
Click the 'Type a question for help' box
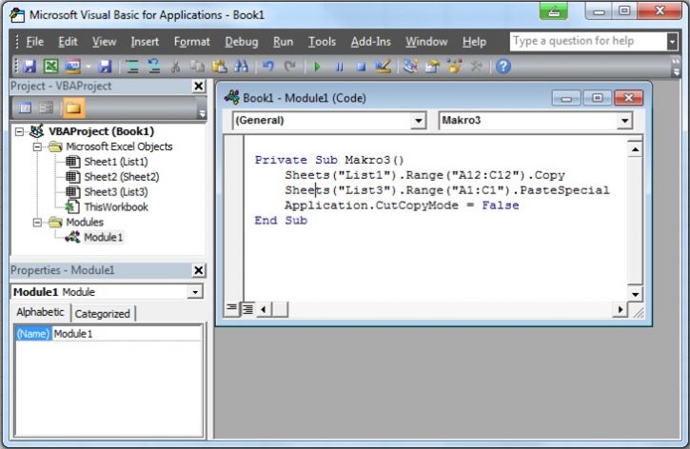pyautogui.click(x=589, y=41)
